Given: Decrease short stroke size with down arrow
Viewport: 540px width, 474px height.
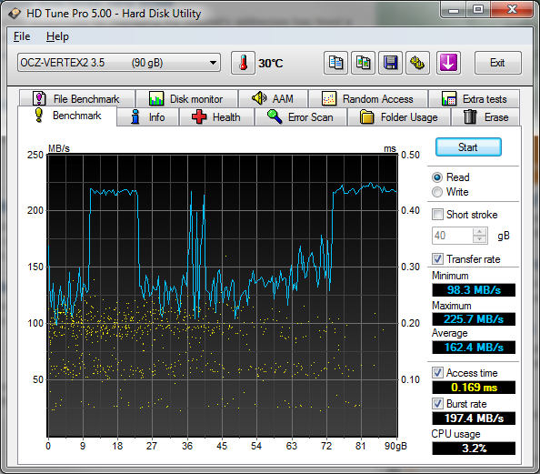Looking at the screenshot, I should (x=479, y=239).
